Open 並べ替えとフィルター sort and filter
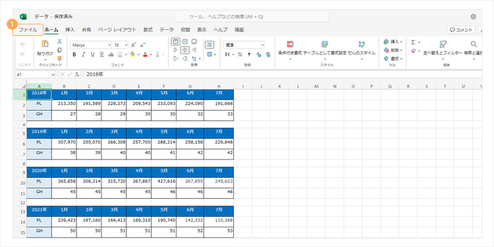The height and width of the screenshot is (247, 494). [443, 50]
